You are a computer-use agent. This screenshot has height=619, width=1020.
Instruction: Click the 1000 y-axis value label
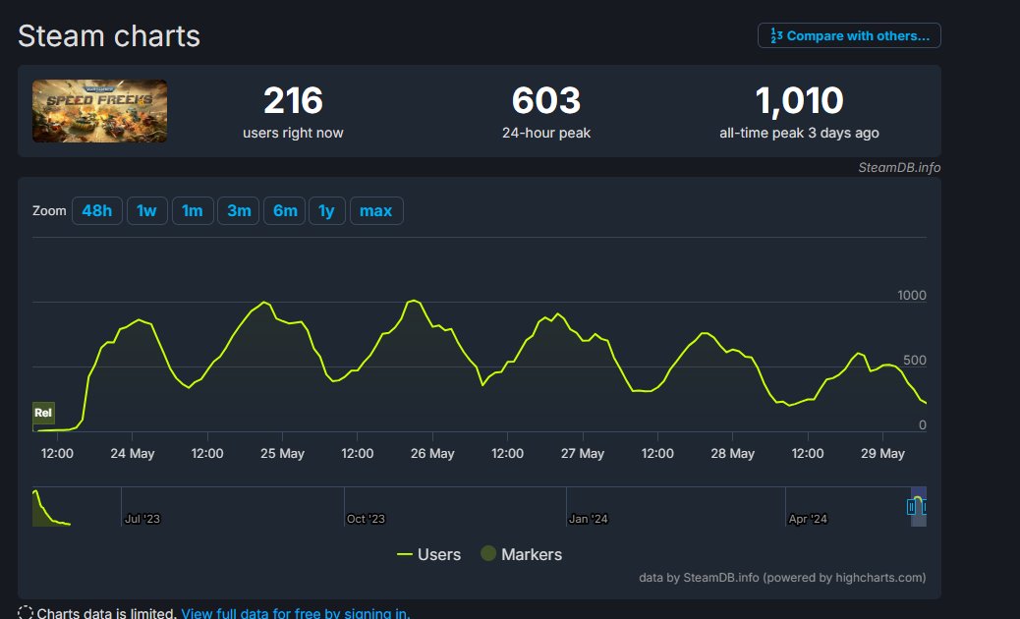[x=911, y=295]
